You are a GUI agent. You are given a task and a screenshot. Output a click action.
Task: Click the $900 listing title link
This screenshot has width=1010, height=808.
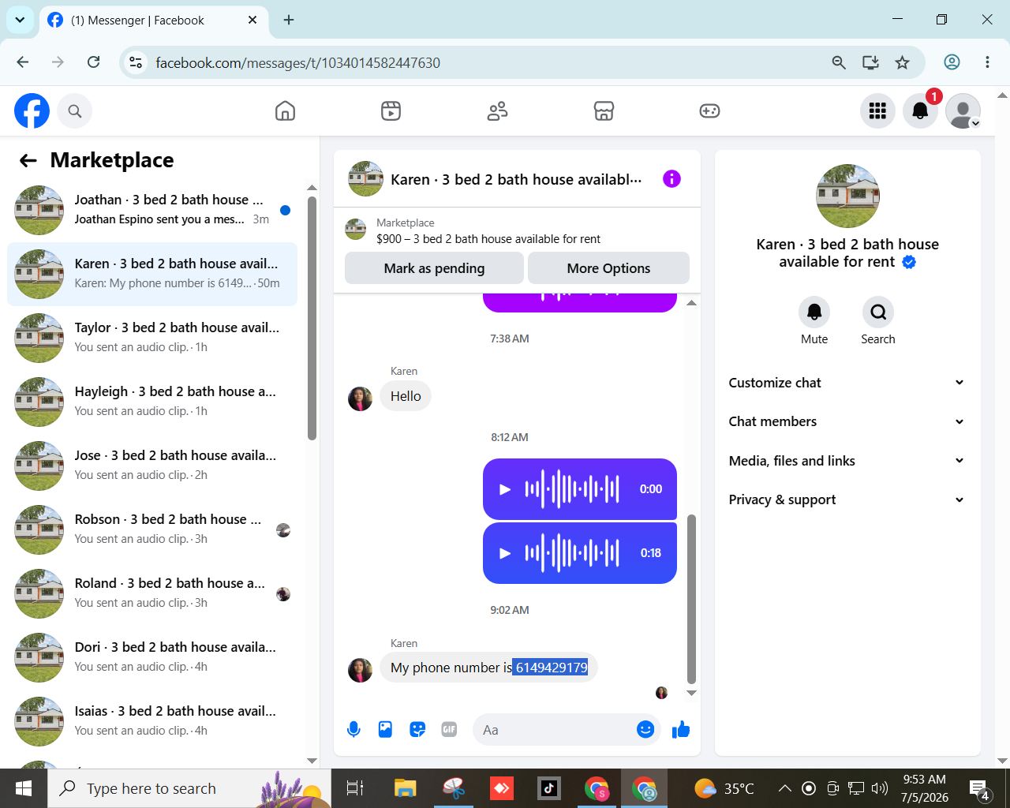pos(488,239)
